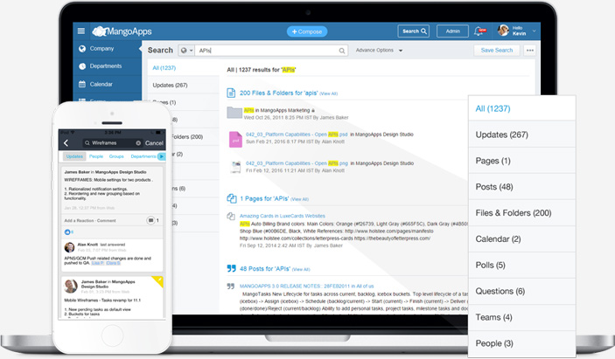Click the pie icon next to Departments

coord(82,66)
